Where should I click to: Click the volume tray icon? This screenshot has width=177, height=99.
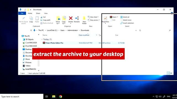(160, 97)
